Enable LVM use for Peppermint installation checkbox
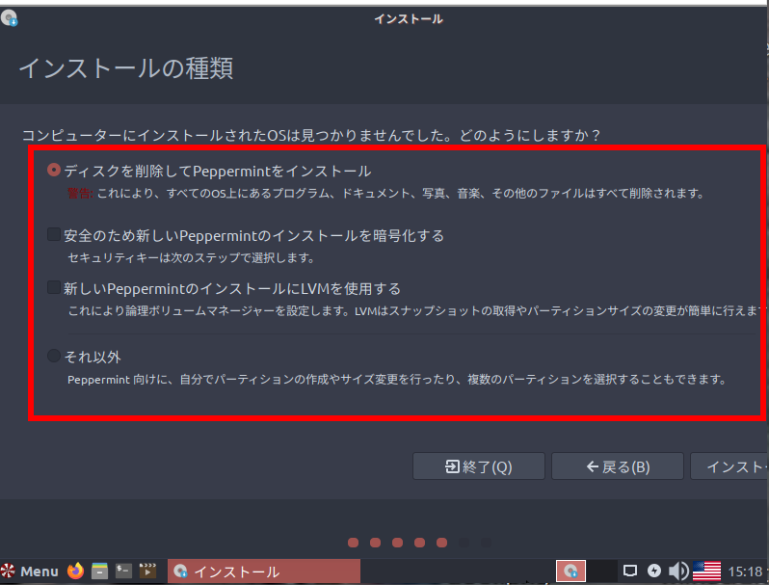Screen dimensions: 769x585 (54, 287)
